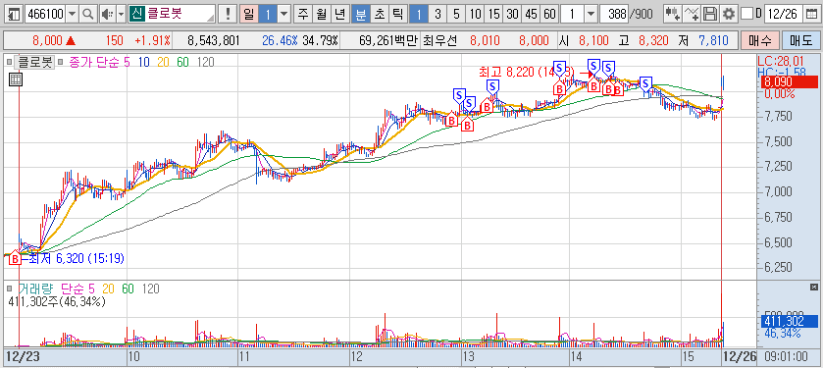Switch to monthly 월 chart
This screenshot has height=368, width=823.
click(321, 14)
